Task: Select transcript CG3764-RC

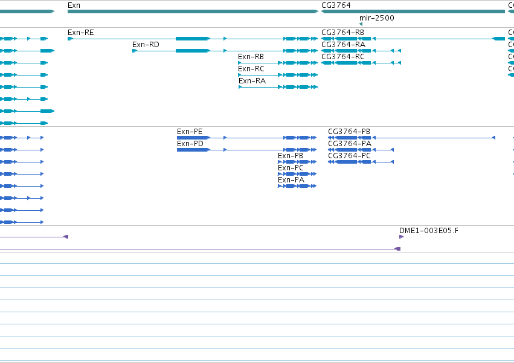Action: point(361,63)
